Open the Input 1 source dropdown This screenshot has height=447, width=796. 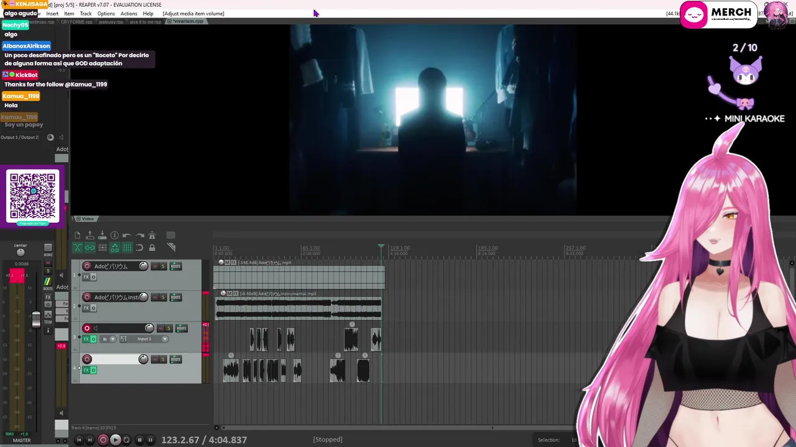pos(149,339)
